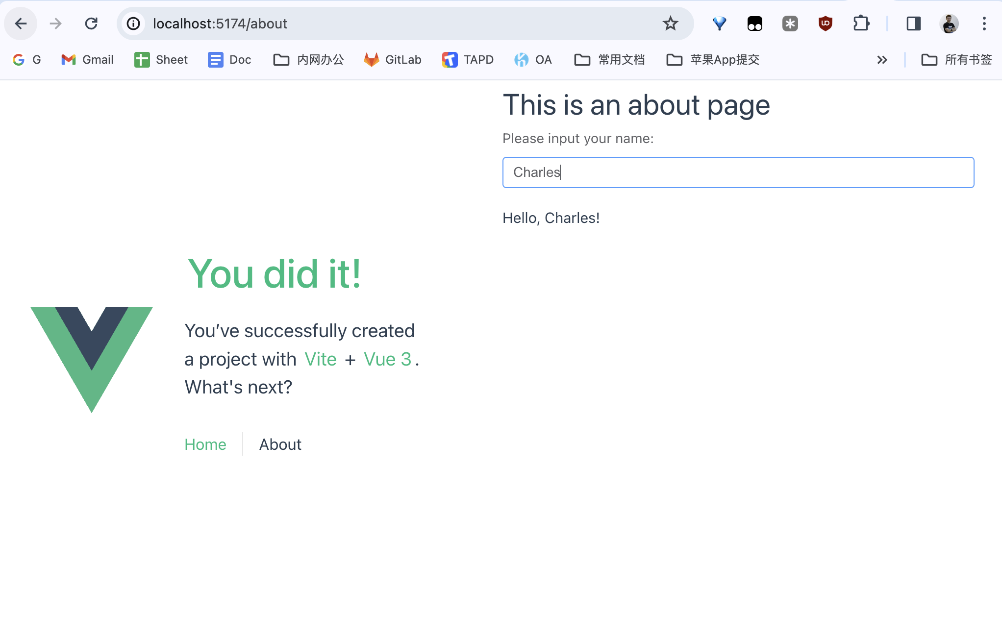Click the browser forward navigation arrow
1002x638 pixels.
pyautogui.click(x=55, y=23)
